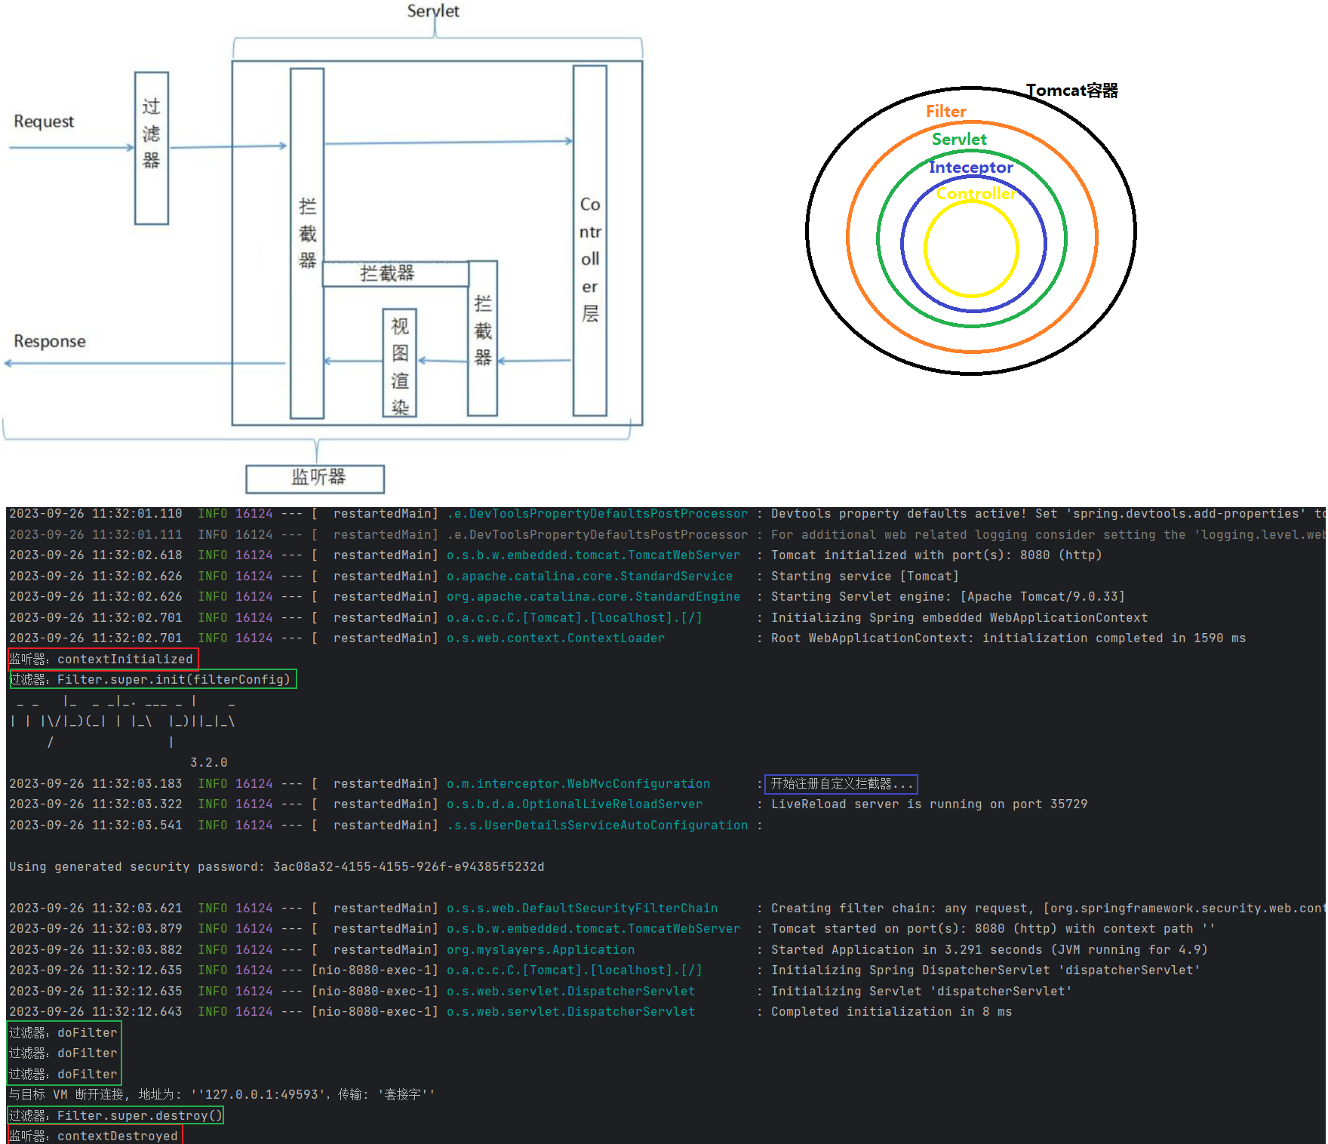Click the red-boxed contextDestroyed log line
This screenshot has width=1328, height=1144.
(95, 1136)
